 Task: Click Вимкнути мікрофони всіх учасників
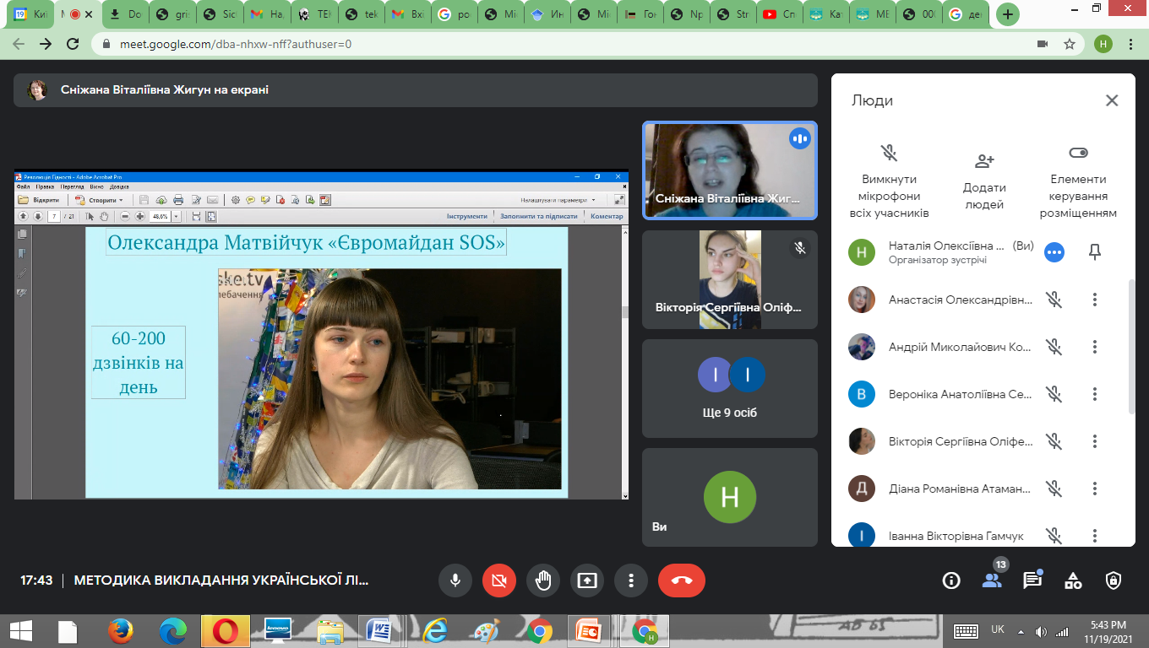pyautogui.click(x=889, y=181)
